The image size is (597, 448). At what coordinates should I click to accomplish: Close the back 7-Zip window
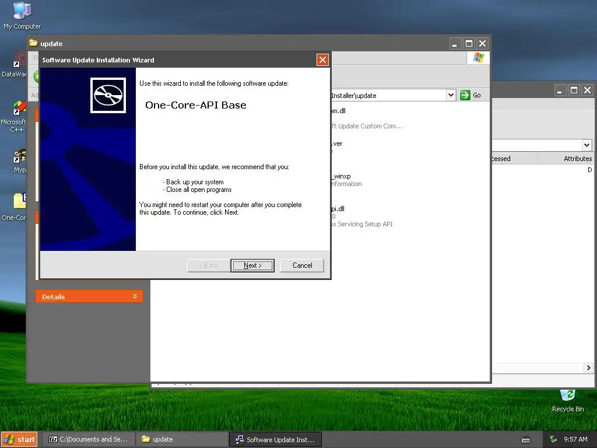(x=588, y=90)
